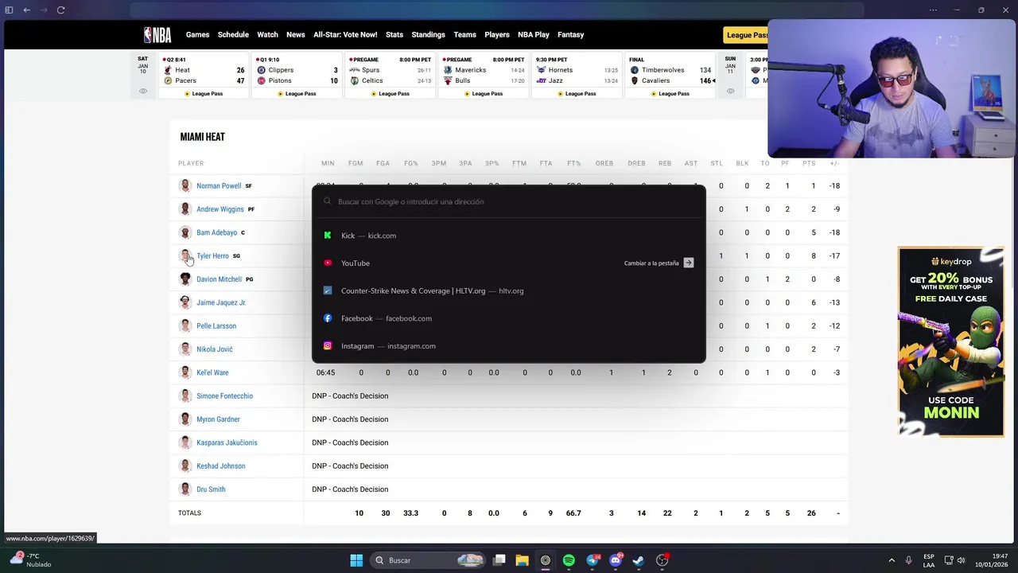Open Telegram from taskbar

pyautogui.click(x=593, y=560)
